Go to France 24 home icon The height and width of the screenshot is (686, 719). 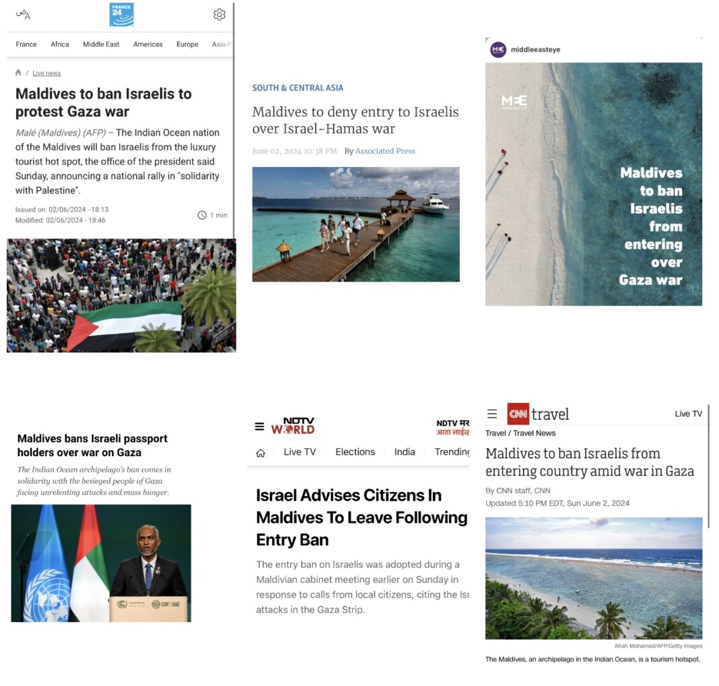click(x=18, y=73)
